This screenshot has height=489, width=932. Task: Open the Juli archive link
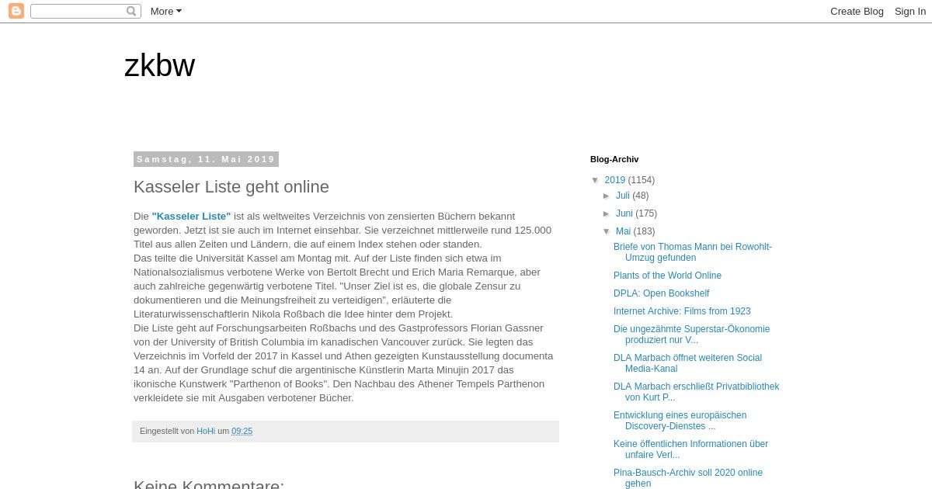click(623, 196)
